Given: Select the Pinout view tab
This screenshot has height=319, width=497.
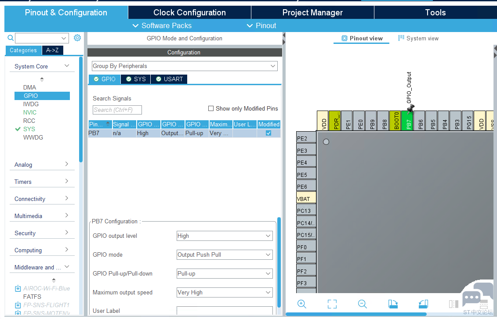Looking at the screenshot, I should [x=362, y=38].
